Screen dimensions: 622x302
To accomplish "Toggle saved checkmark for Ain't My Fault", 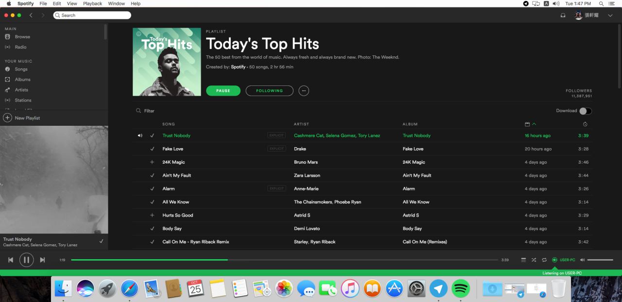I will coord(152,175).
